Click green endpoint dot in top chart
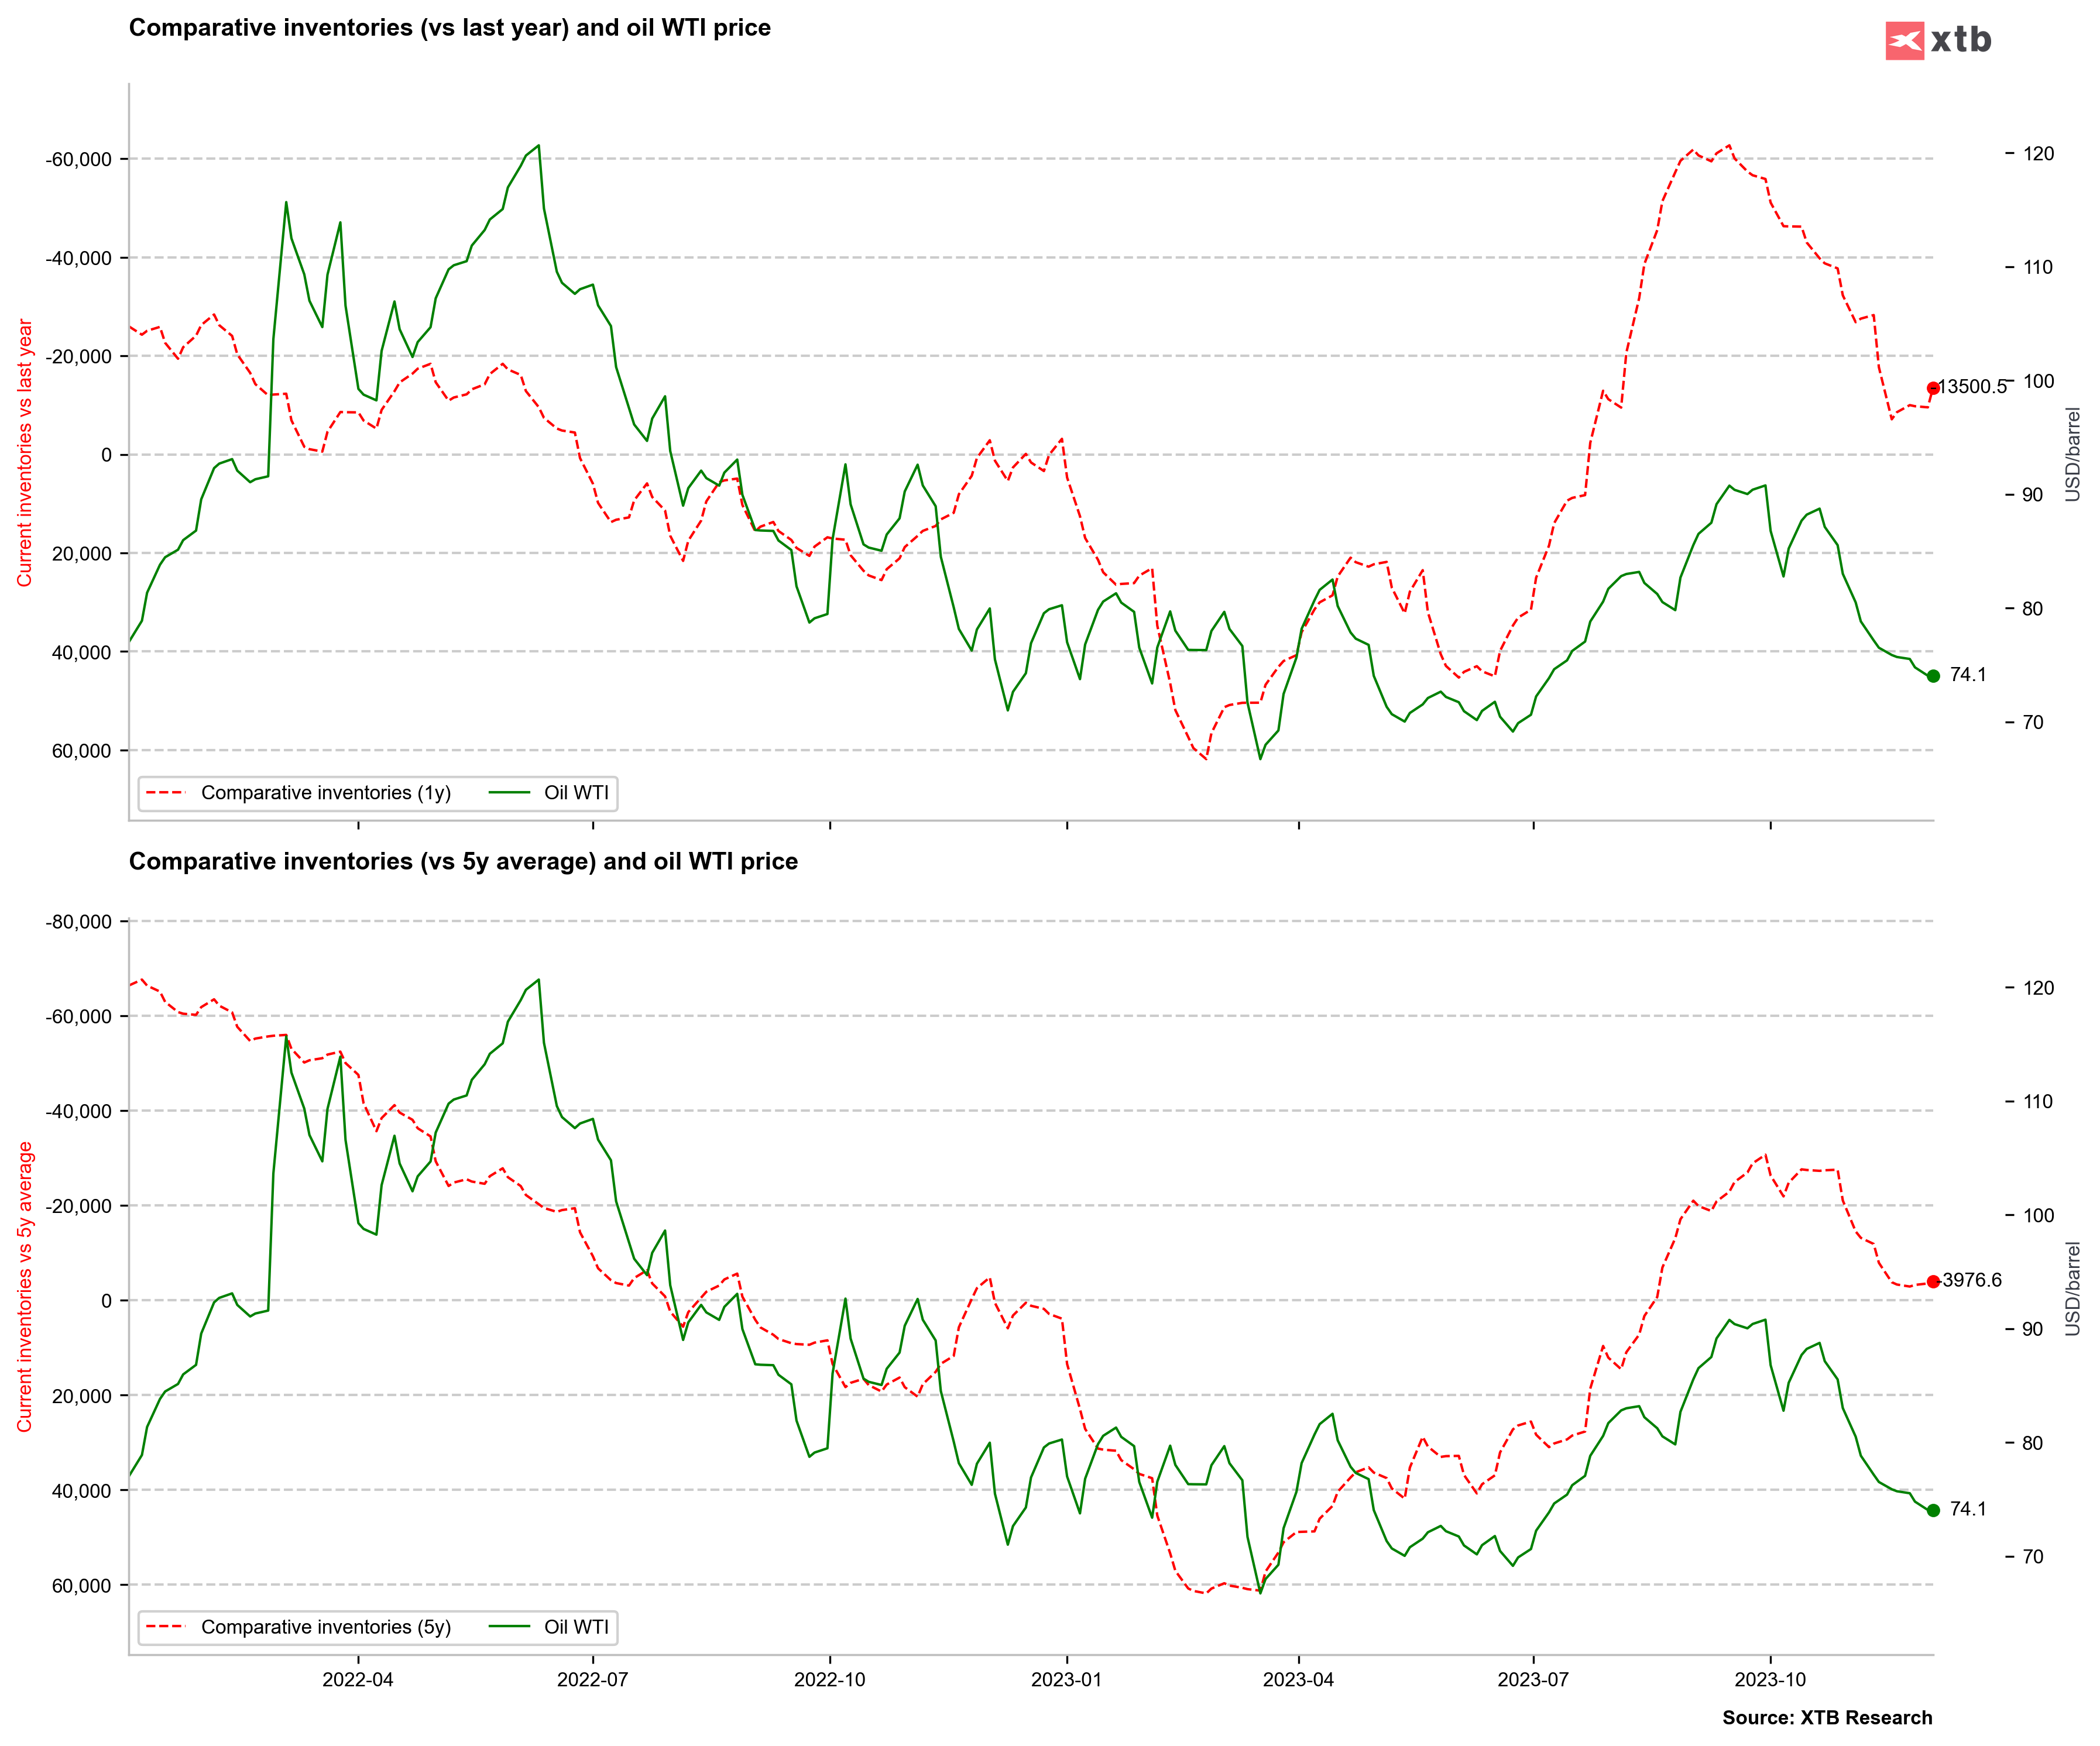The width and height of the screenshot is (2100, 1746). point(1933,676)
